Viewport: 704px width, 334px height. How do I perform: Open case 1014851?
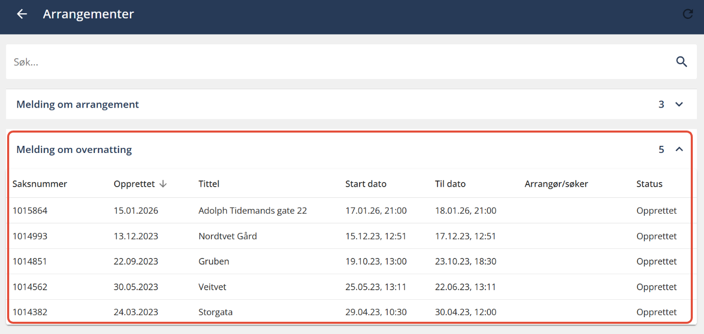(x=30, y=262)
